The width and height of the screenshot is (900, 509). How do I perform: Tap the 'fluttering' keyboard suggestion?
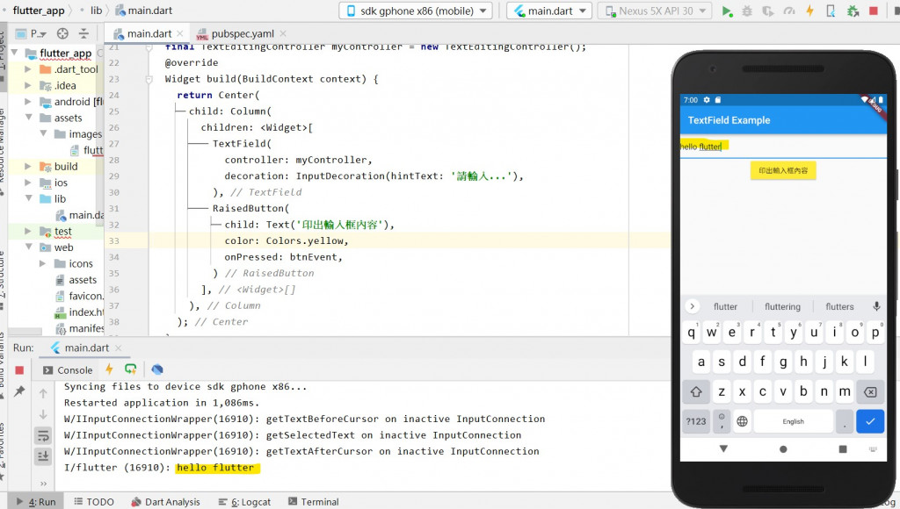click(x=782, y=306)
